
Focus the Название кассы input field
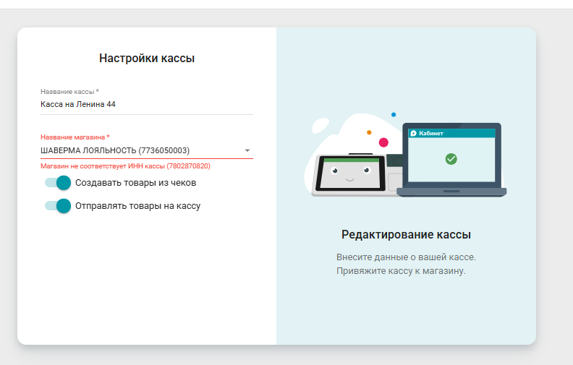pyautogui.click(x=147, y=104)
